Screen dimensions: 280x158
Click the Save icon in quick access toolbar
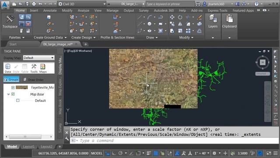pyautogui.click(x=27, y=4)
